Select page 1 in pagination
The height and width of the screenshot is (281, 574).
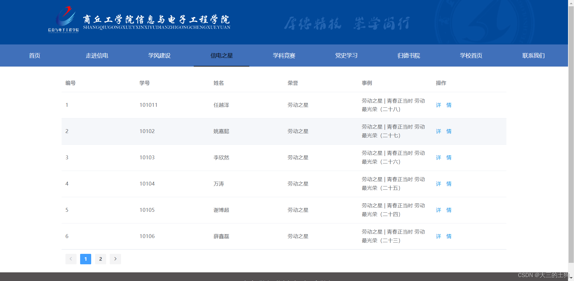(x=86, y=259)
